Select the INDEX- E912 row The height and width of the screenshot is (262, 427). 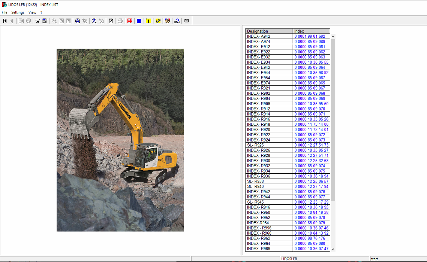coord(288,47)
